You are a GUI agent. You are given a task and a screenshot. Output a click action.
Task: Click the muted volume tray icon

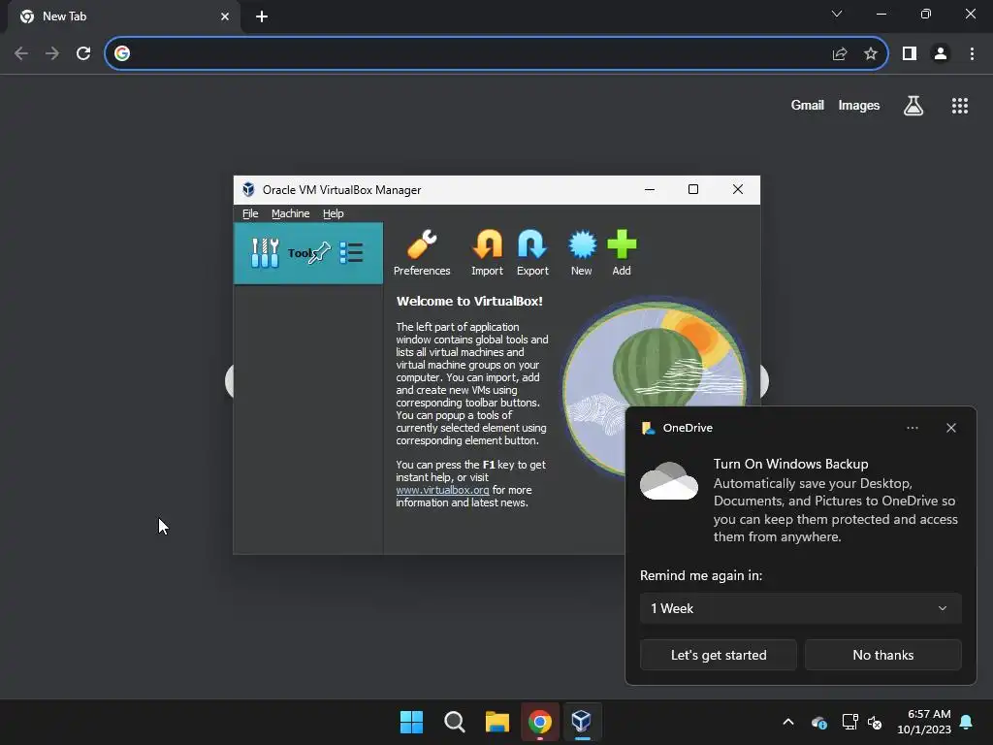875,722
